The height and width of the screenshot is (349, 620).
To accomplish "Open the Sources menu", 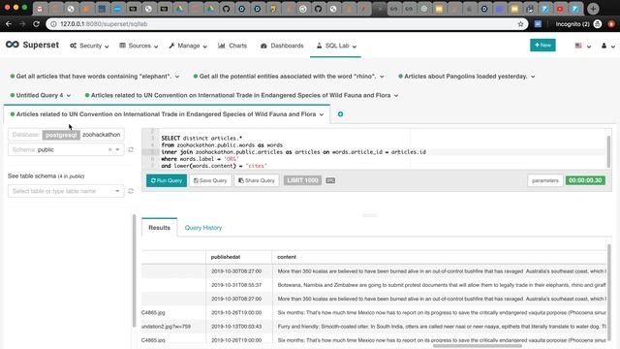I will pyautogui.click(x=139, y=46).
